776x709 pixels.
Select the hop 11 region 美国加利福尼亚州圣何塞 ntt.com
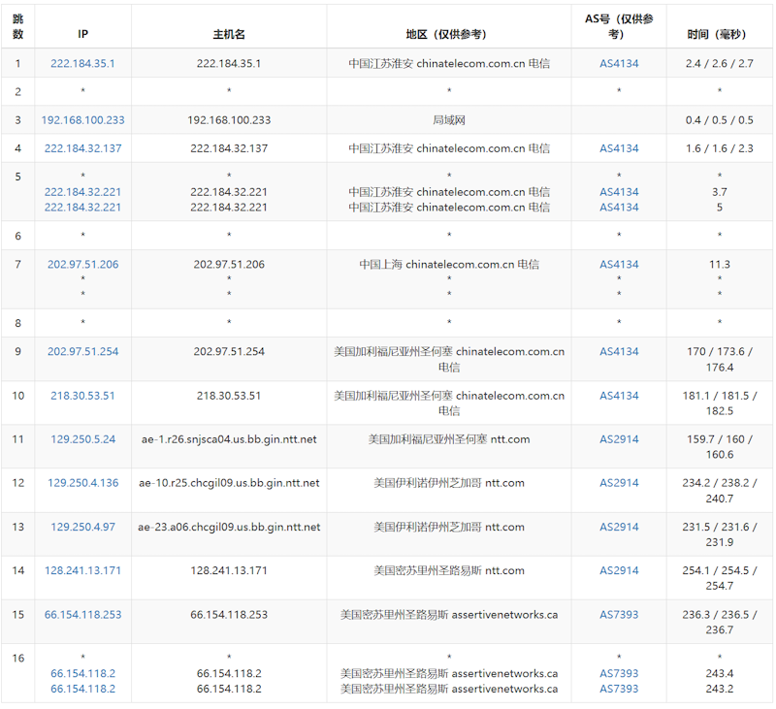pos(449,439)
